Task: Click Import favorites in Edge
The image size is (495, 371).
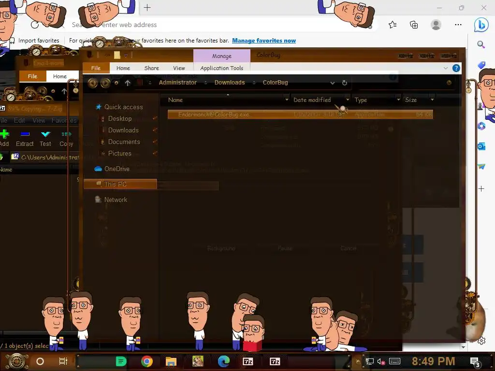Action: click(x=35, y=41)
